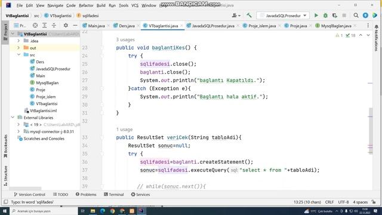Collapse External Libraries node
The width and height of the screenshot is (382, 215).
click(13, 118)
